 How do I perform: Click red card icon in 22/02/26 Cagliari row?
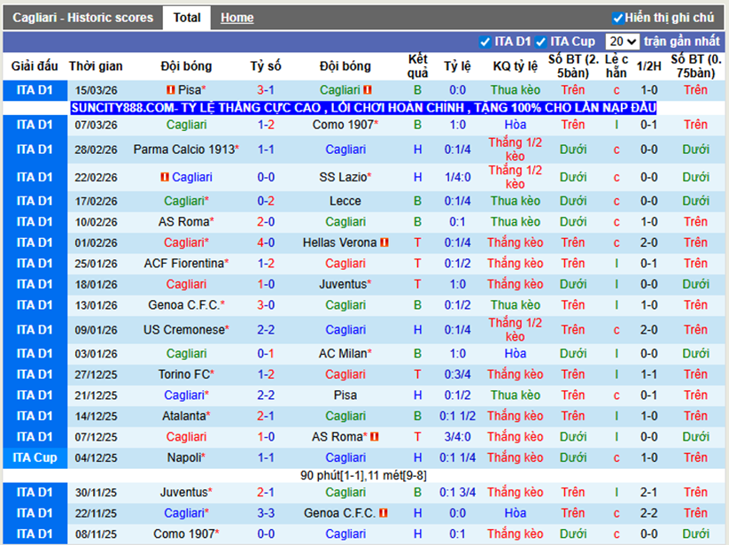click(x=165, y=178)
